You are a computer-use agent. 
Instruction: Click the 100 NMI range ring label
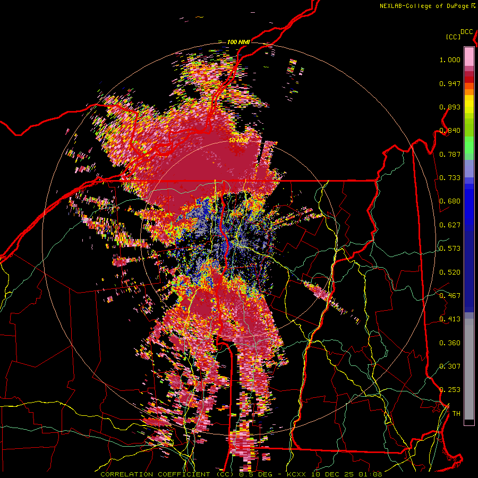coord(238,42)
